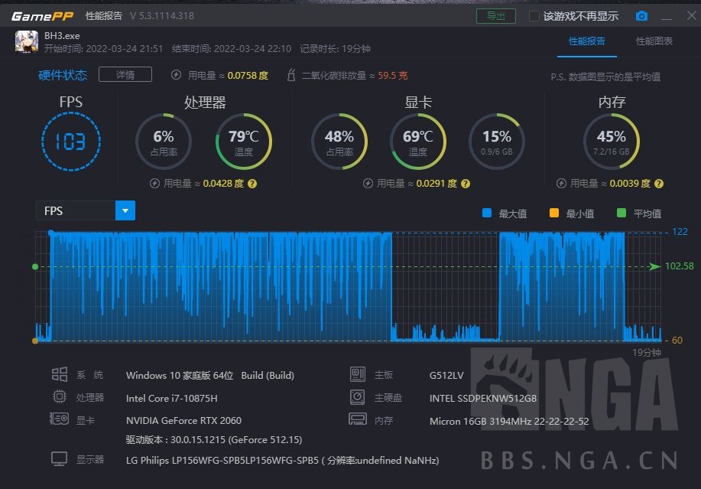Click the processor chip icon for Intel Core i7

pos(60,396)
